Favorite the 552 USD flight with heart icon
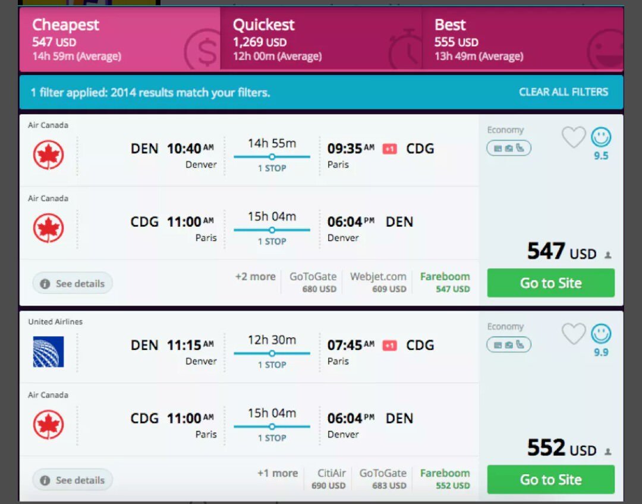Image resolution: width=642 pixels, height=504 pixels. 574,334
